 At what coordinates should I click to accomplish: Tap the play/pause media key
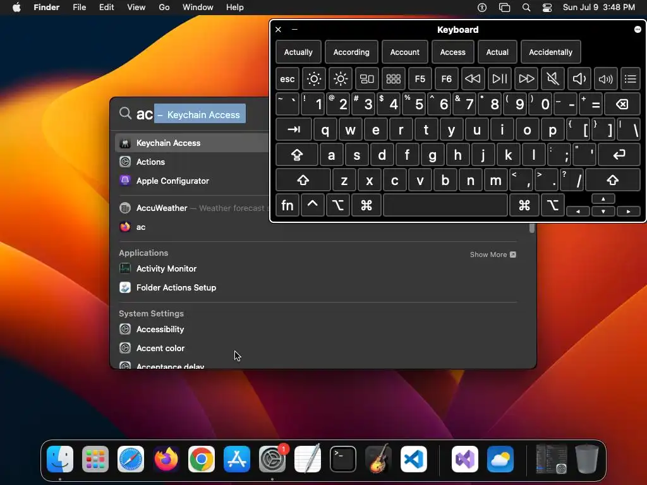(500, 79)
